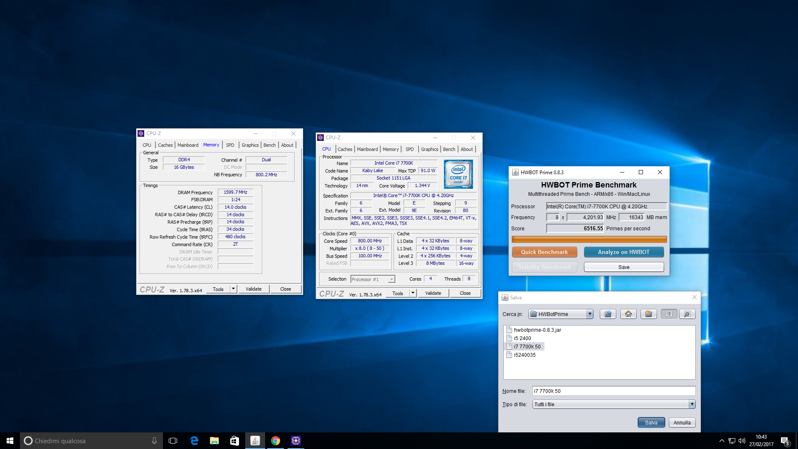Viewport: 798px width, 449px height.
Task: Switch to CPU tab in Memory window
Action: tap(147, 145)
